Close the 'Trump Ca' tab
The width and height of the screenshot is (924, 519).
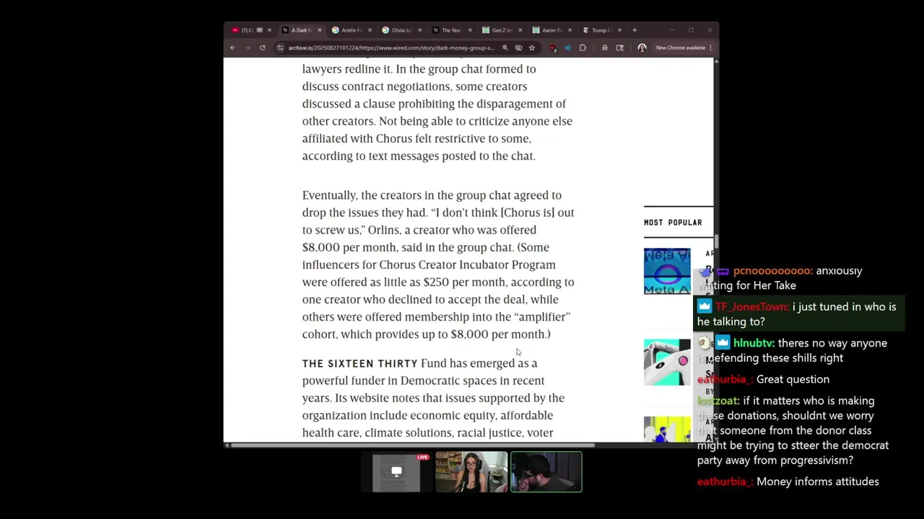tap(619, 30)
